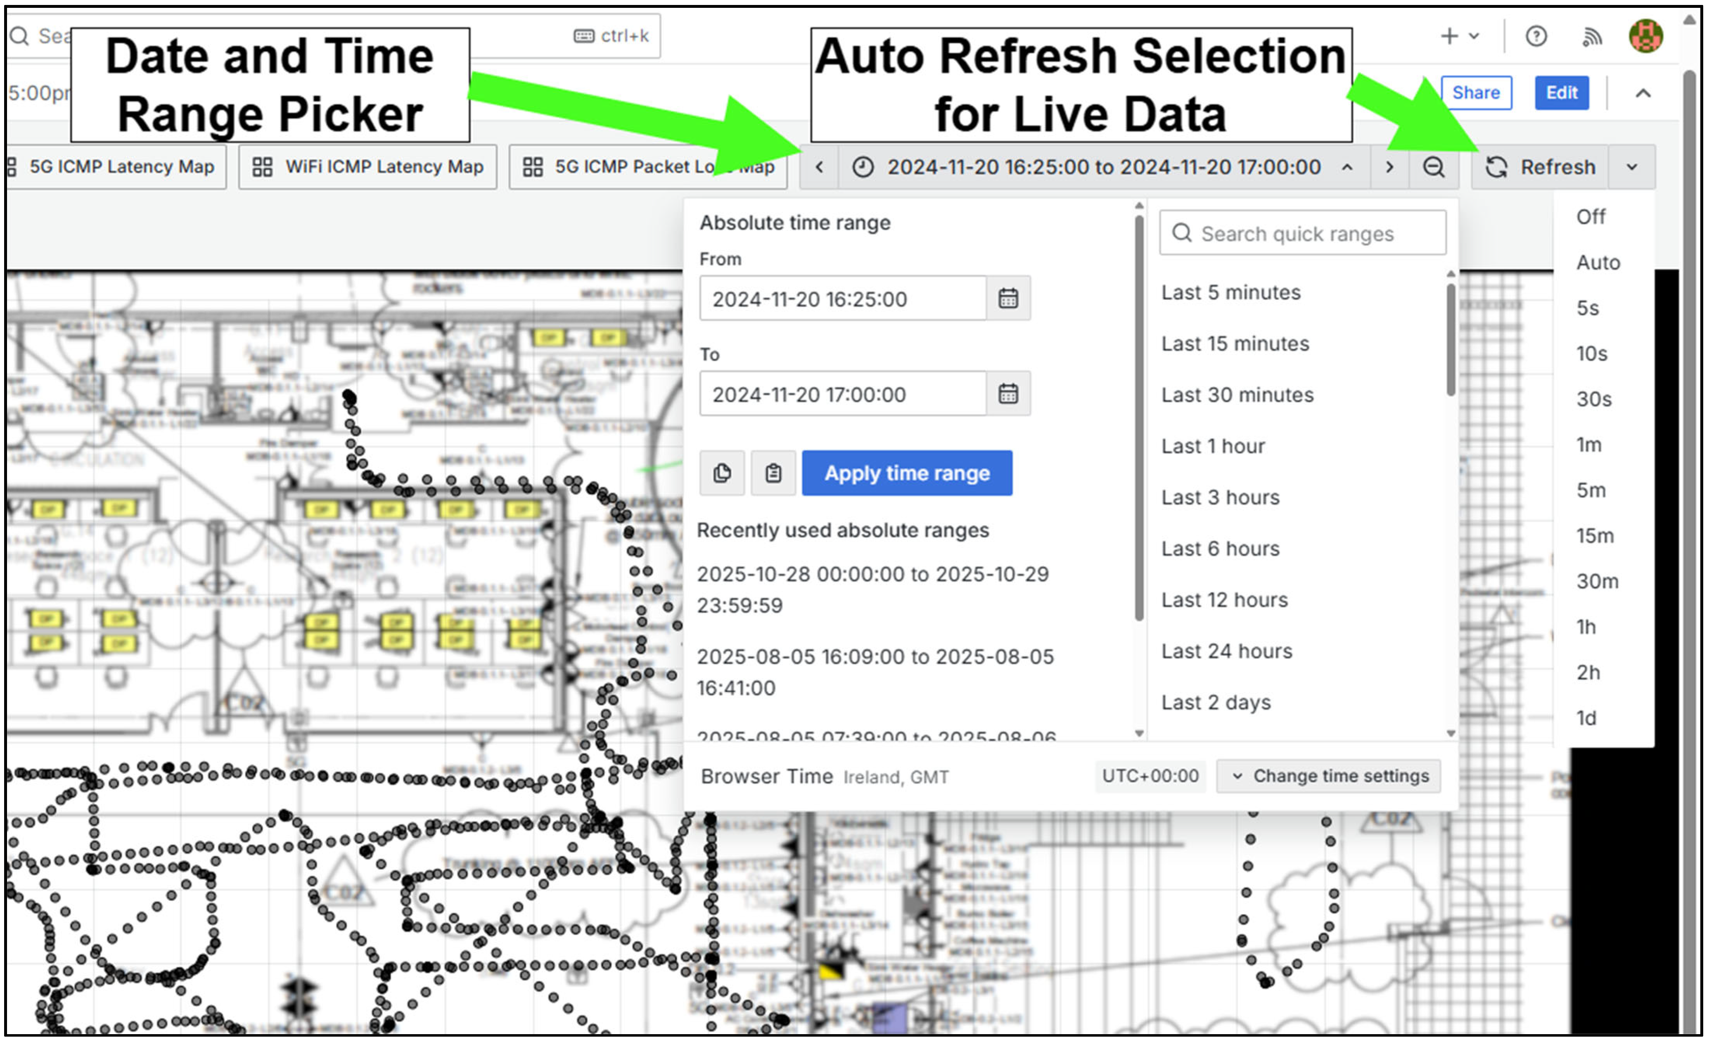Shift time range backward with left arrow
This screenshot has width=1709, height=1042.
point(819,167)
